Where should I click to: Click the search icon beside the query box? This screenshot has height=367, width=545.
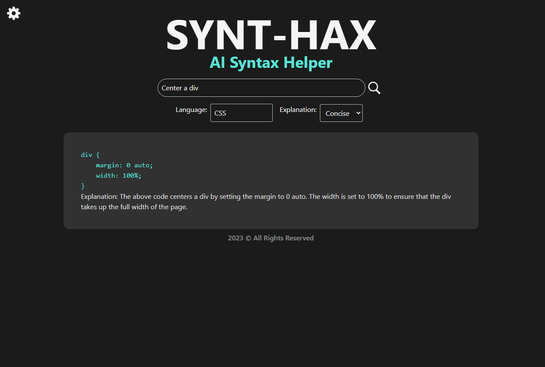pos(374,88)
